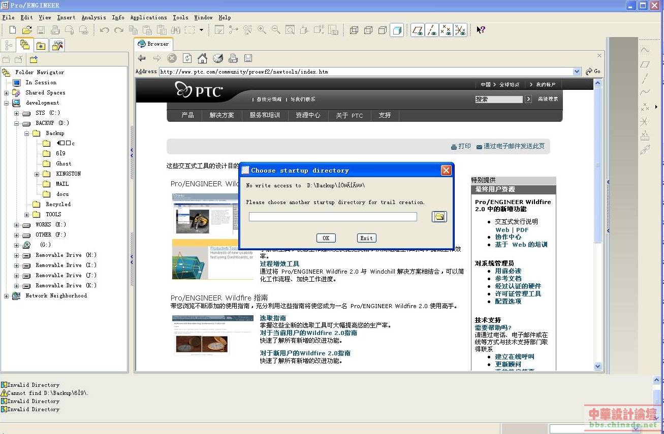Select the Shading display icon
This screenshot has width=664, height=434.
[397, 30]
